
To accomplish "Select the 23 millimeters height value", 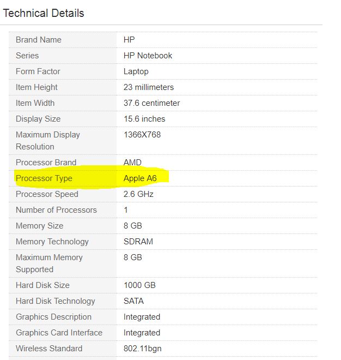I will coord(149,87).
